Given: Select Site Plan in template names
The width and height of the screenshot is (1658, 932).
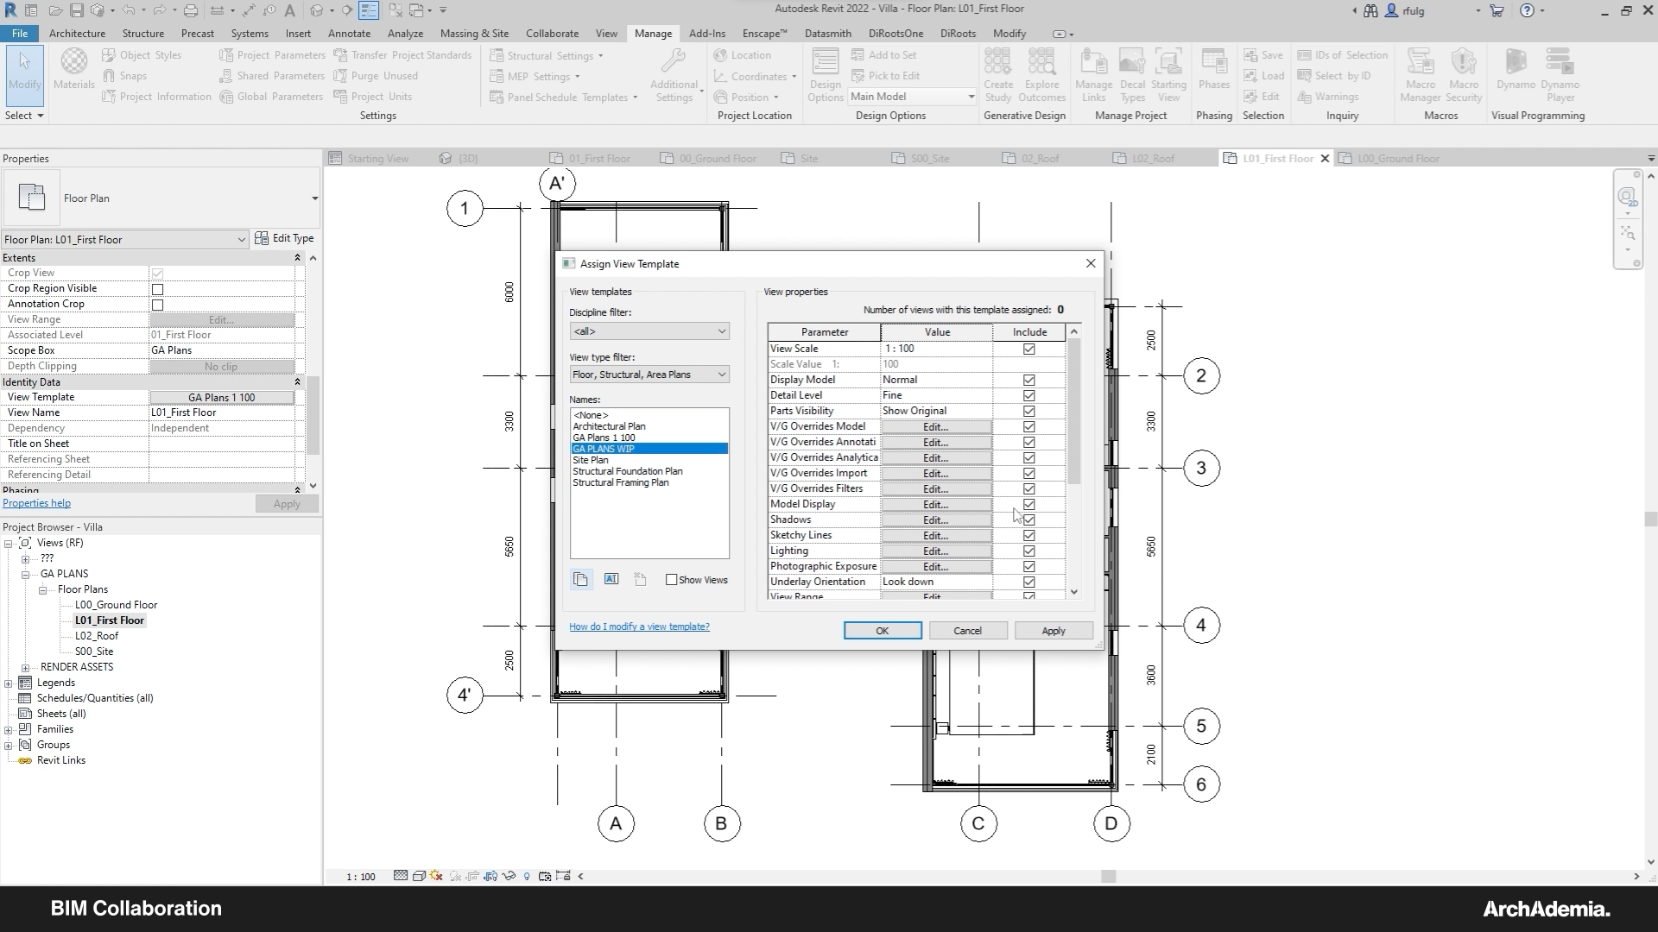Looking at the screenshot, I should pos(591,460).
